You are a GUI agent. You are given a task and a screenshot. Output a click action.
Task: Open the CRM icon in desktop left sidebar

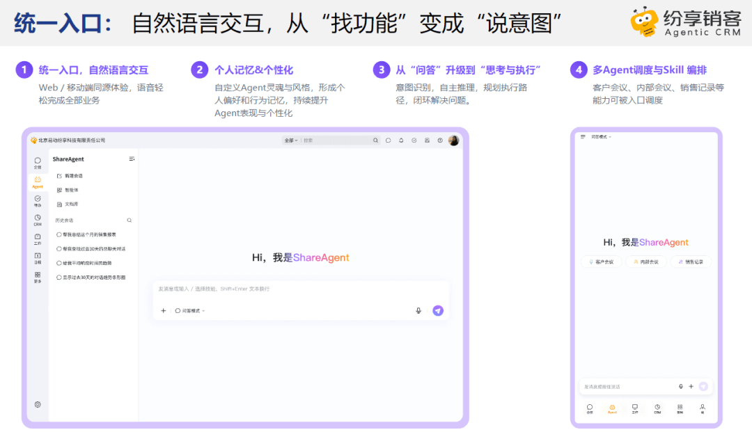pos(38,220)
